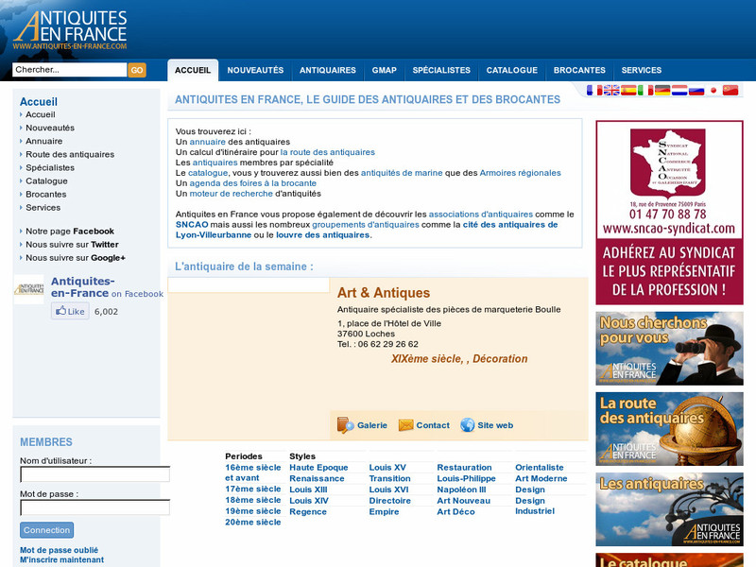
Task: Switch language to Spanish flag
Action: [x=628, y=90]
